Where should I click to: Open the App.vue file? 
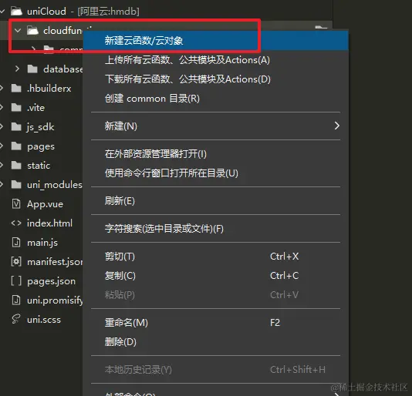coord(46,204)
